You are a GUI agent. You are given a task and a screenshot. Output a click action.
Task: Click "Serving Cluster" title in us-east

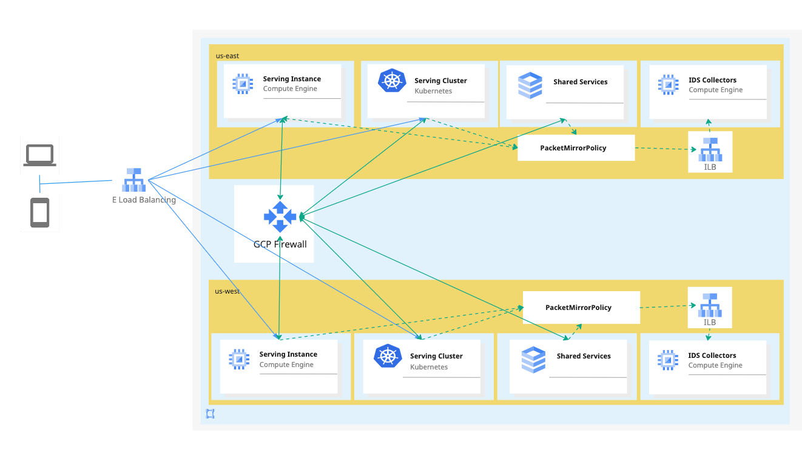pyautogui.click(x=441, y=81)
